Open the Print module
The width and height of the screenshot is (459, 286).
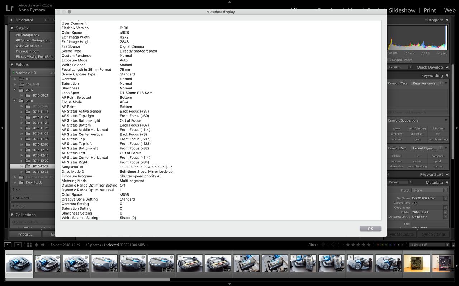(x=430, y=10)
